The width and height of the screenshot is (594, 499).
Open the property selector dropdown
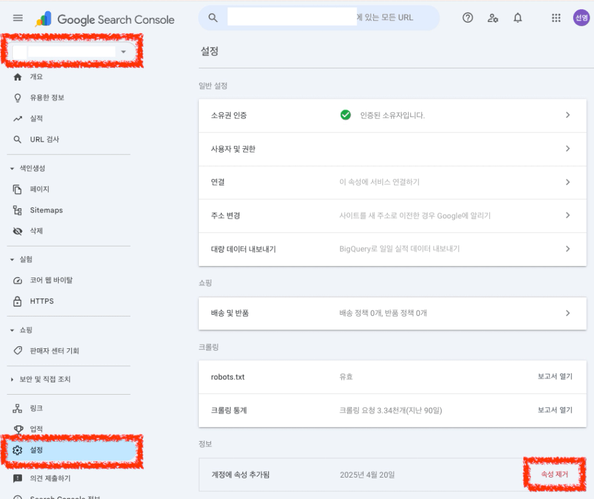click(71, 51)
